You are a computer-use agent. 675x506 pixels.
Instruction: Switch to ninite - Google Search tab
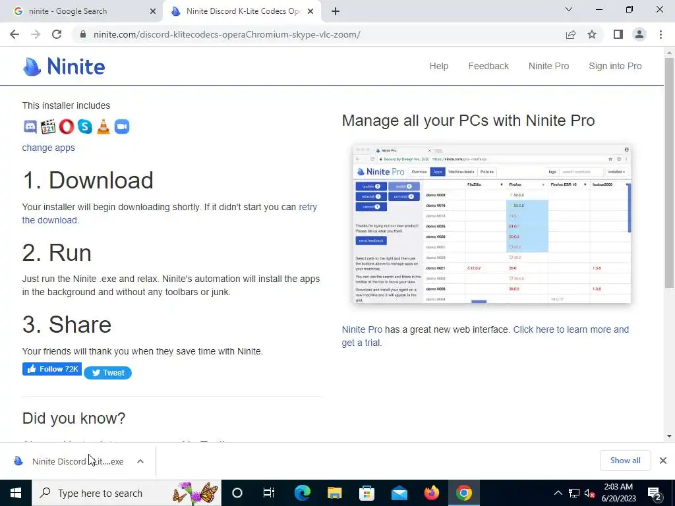[81, 11]
